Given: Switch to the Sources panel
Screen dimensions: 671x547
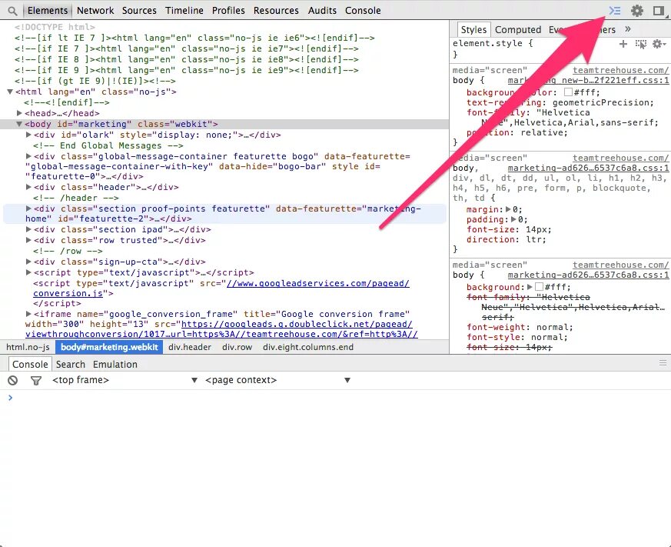Looking at the screenshot, I should click(x=139, y=10).
